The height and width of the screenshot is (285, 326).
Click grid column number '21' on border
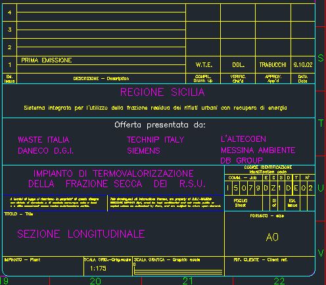pyautogui.click(x=187, y=281)
